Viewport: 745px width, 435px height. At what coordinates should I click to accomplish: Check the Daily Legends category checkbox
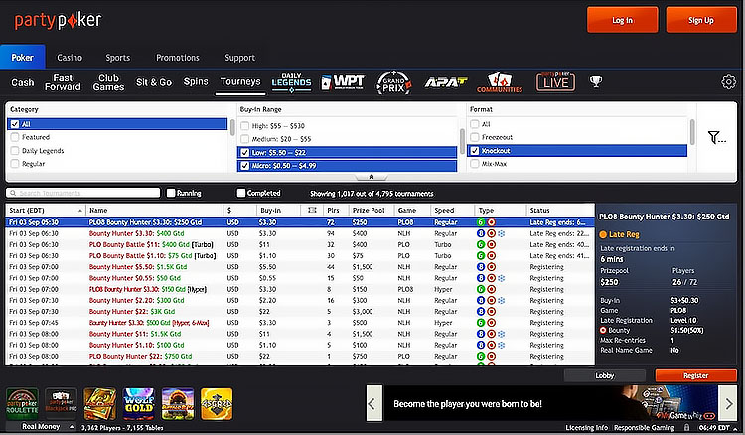[15, 151]
